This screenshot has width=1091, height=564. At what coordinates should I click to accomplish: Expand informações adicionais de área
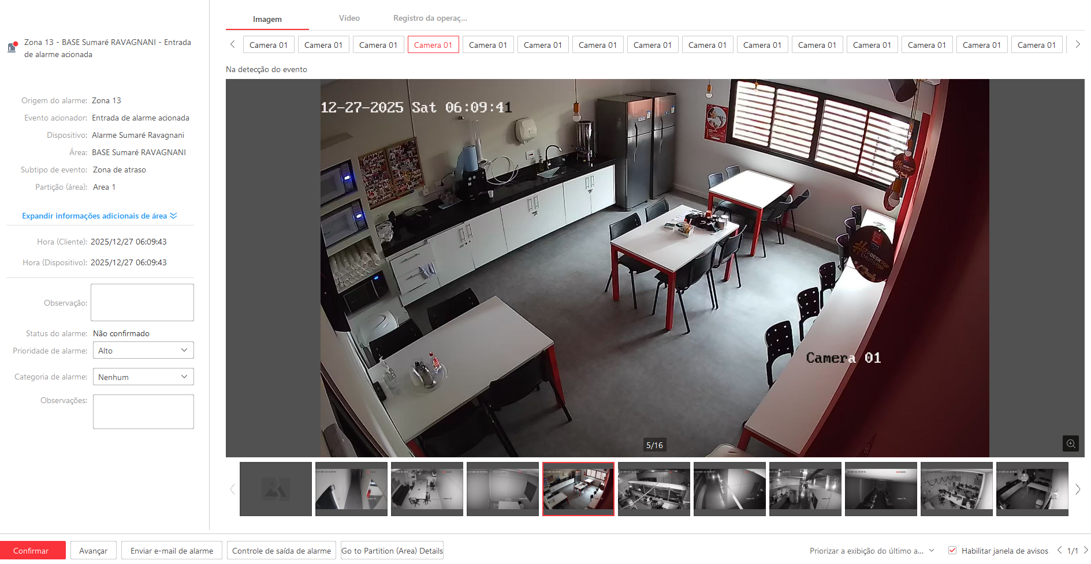[x=99, y=216]
